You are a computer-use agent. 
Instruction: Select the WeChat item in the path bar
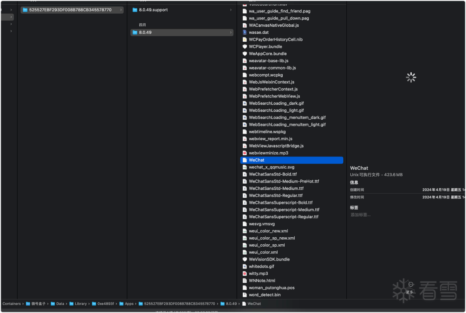pos(251,304)
